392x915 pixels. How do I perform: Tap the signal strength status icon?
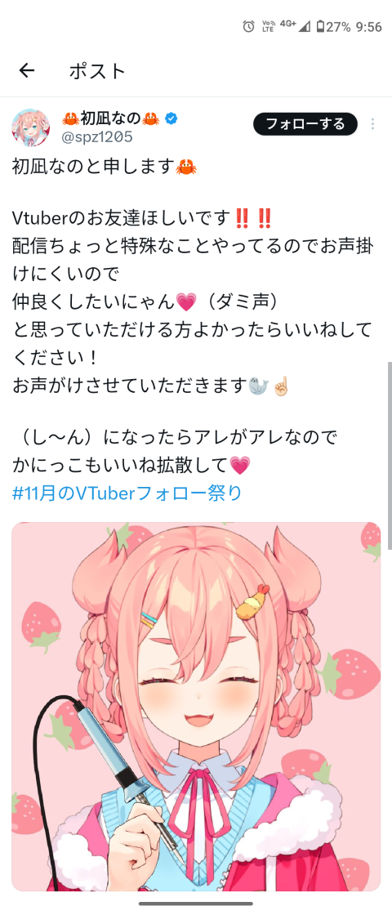(x=305, y=26)
